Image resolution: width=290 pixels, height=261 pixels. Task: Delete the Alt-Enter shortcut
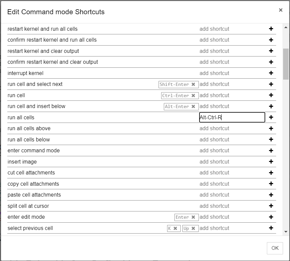pos(193,106)
